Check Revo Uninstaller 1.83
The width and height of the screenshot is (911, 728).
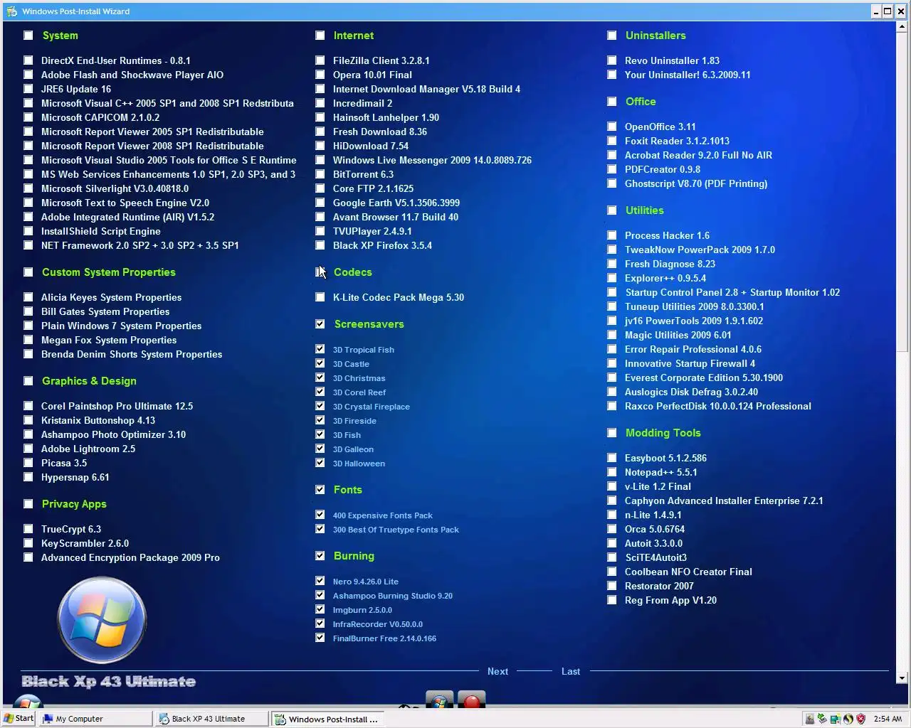(612, 60)
